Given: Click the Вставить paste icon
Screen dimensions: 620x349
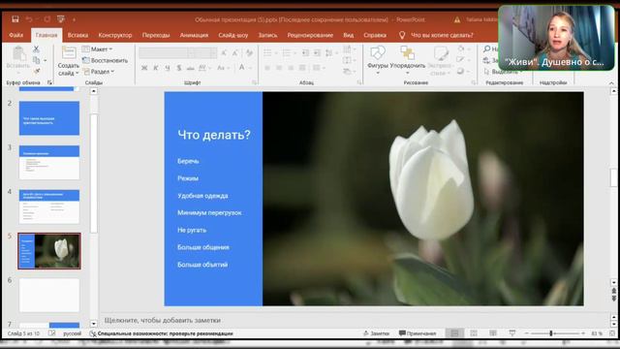Looking at the screenshot, I should pos(18,53).
